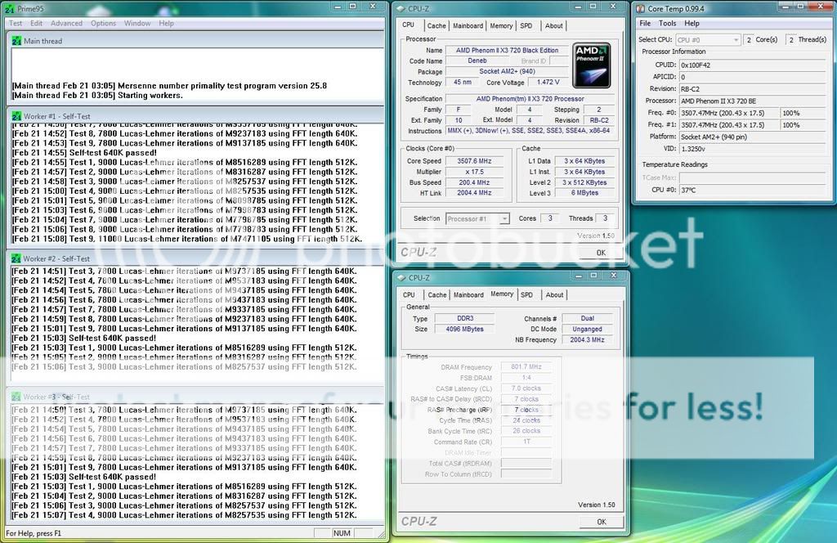Open the Test menu in Prime95
This screenshot has width=837, height=543.
point(16,24)
